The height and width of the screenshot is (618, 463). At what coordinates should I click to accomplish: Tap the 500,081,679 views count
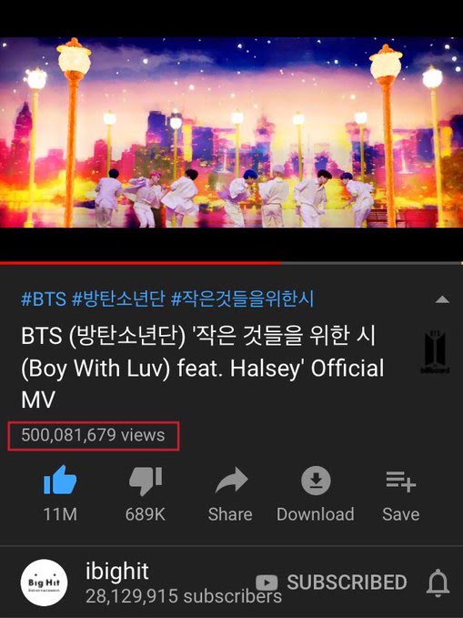pyautogui.click(x=93, y=436)
